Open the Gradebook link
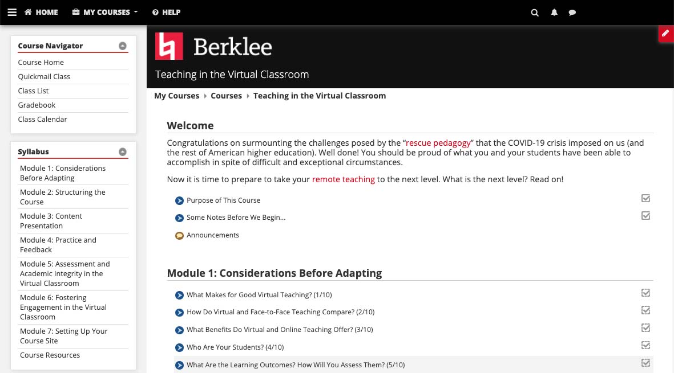The width and height of the screenshot is (674, 373). pos(37,105)
